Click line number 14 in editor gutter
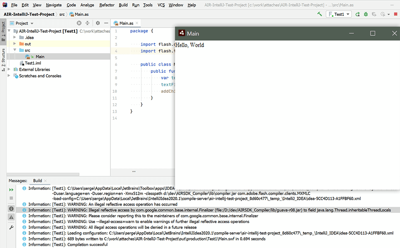The height and width of the screenshot is (248, 400). click(115, 118)
